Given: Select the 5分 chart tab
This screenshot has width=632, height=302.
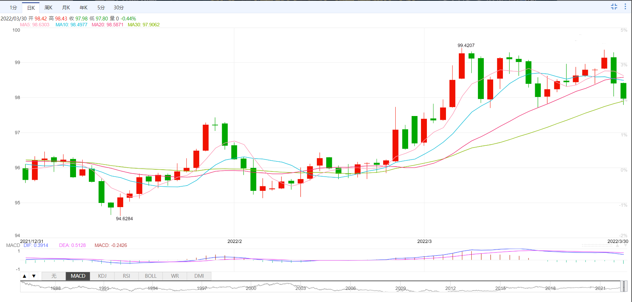Looking at the screenshot, I should point(101,8).
